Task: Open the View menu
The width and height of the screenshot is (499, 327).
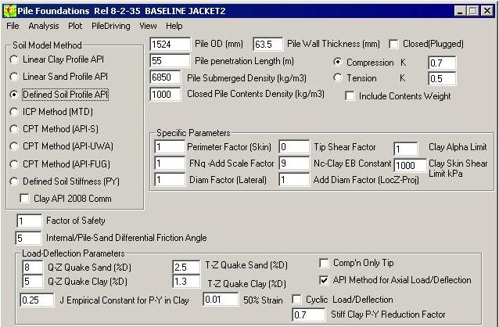Action: (148, 26)
